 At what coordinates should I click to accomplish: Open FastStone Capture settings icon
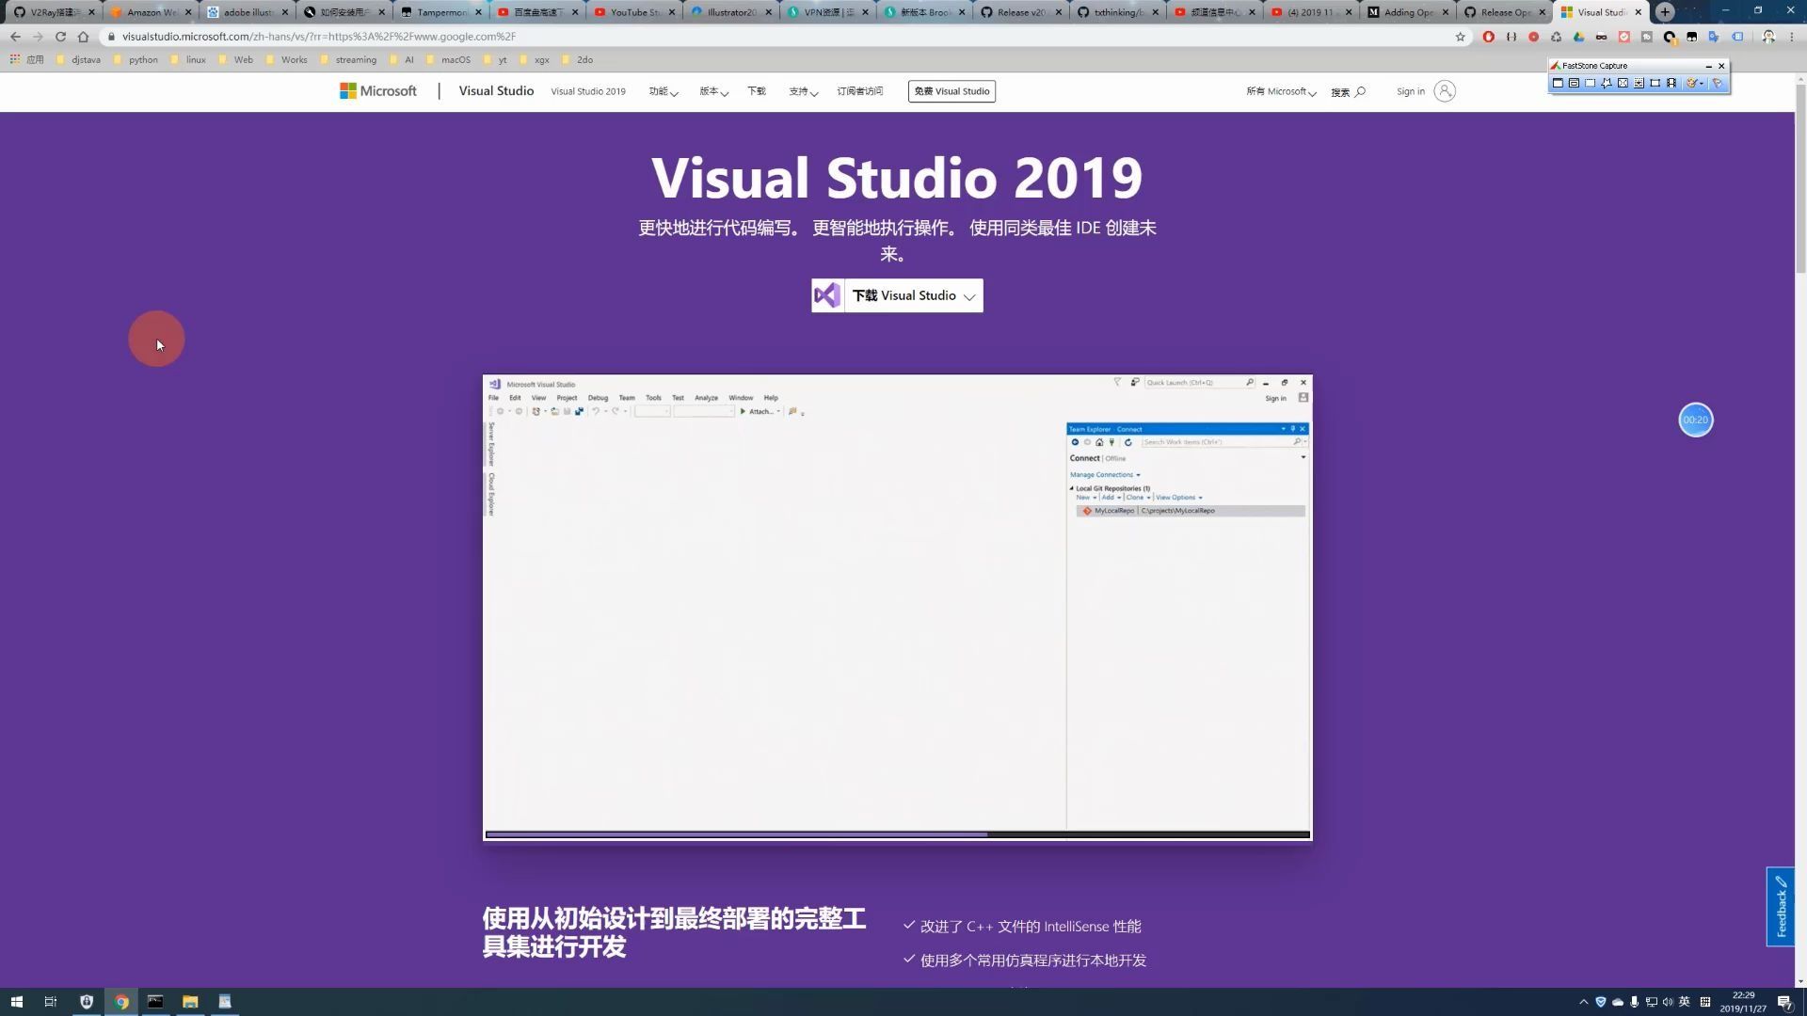click(x=1718, y=83)
